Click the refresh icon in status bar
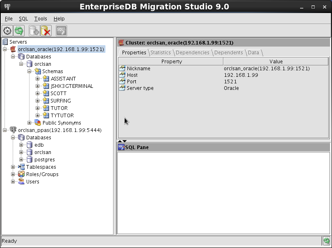 coord(326,241)
